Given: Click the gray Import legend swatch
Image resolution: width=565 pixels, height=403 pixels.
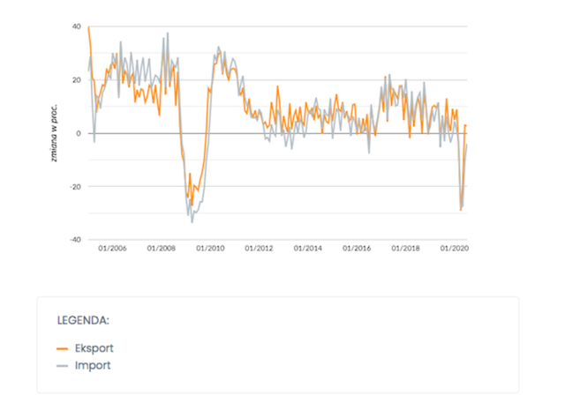Looking at the screenshot, I should point(63,366).
